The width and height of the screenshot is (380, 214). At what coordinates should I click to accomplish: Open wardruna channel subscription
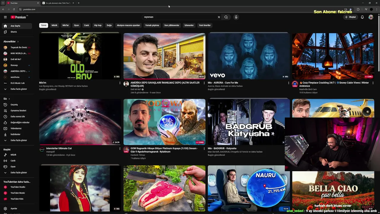(x=18, y=77)
